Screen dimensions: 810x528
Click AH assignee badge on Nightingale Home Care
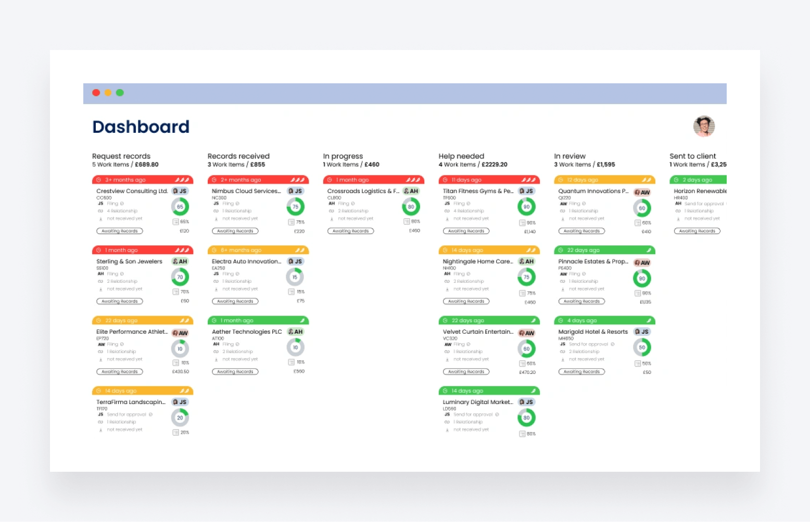point(526,261)
